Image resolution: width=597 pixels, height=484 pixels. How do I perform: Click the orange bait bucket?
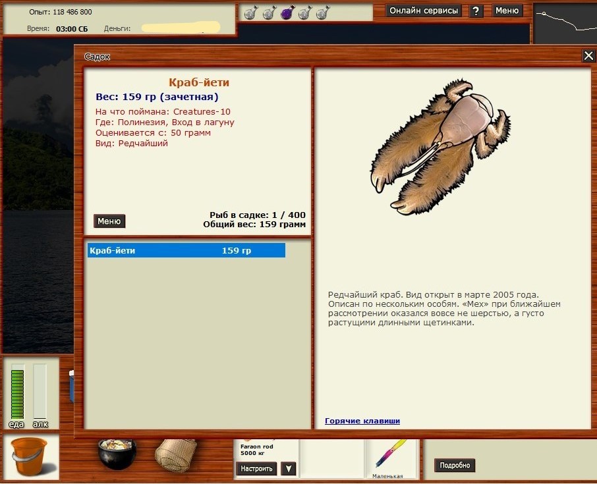30,456
